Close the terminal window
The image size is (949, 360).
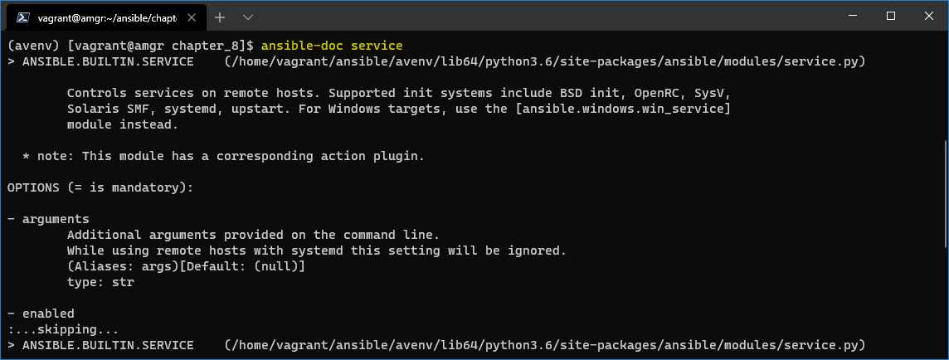tap(929, 17)
